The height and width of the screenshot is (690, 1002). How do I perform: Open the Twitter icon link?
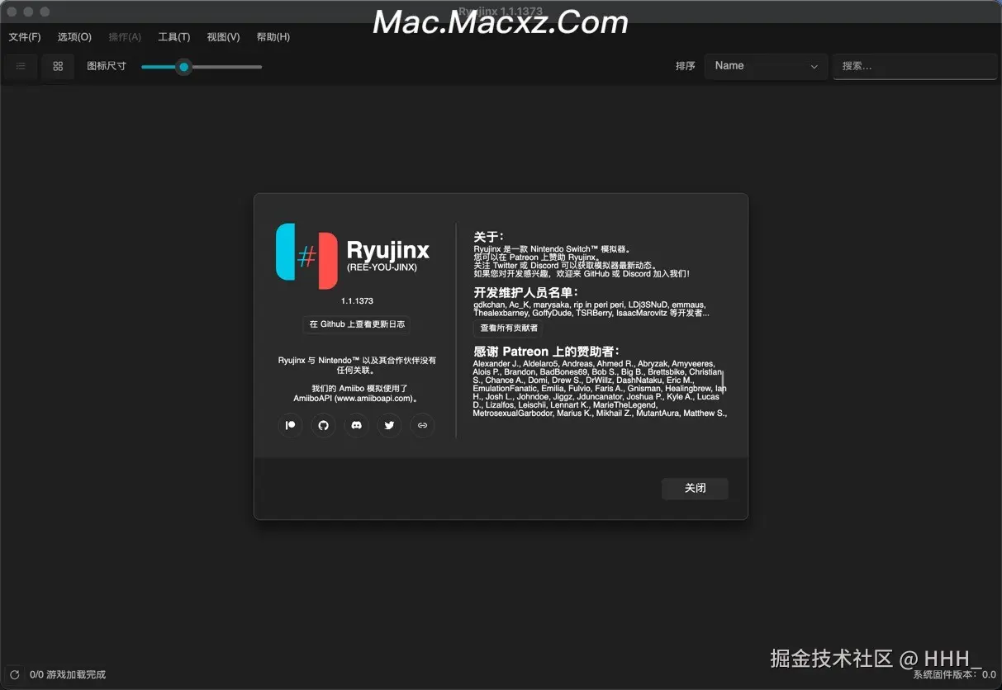click(389, 425)
